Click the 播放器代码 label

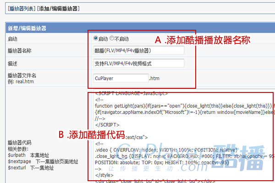[19, 143]
